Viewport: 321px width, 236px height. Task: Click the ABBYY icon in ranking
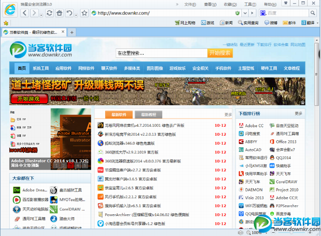point(241,142)
